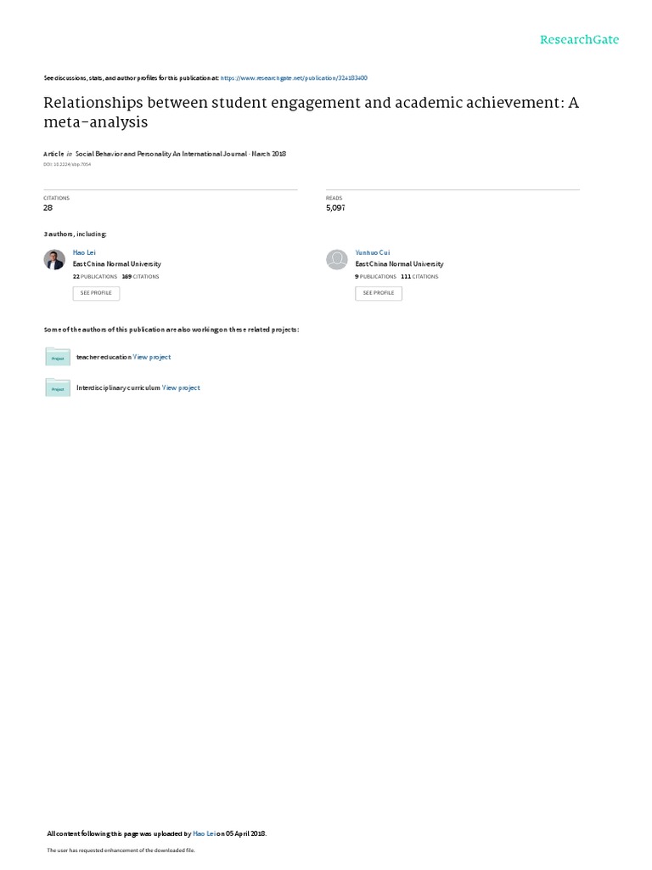Click the reads count 5,097
Viewport: 652px width, 870px height.
[x=335, y=207]
